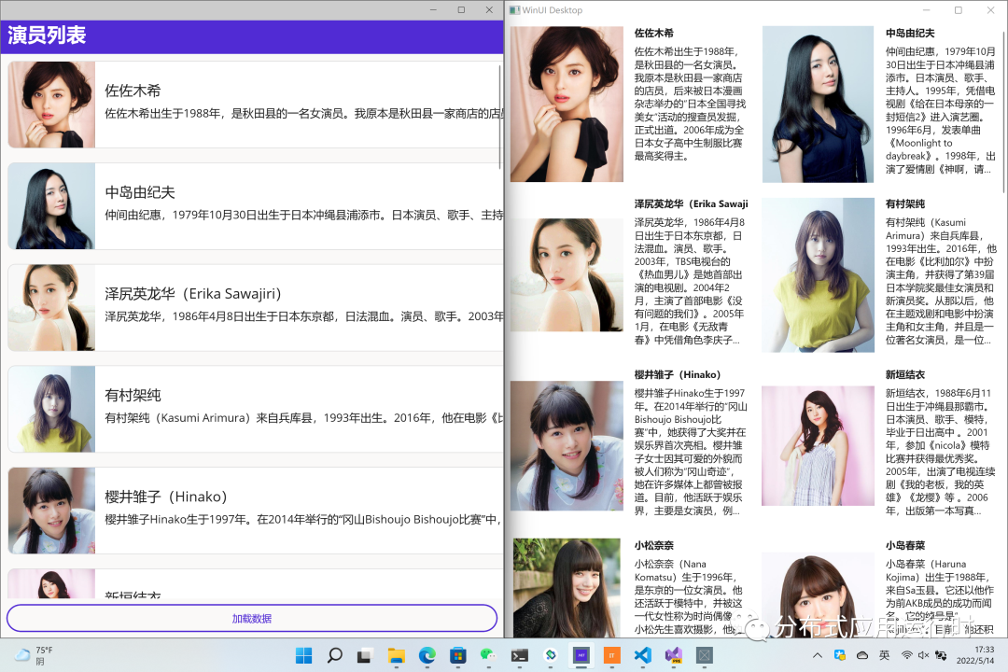Maximize the 演员列表 window
Image resolution: width=1008 pixels, height=672 pixels.
pyautogui.click(x=461, y=9)
